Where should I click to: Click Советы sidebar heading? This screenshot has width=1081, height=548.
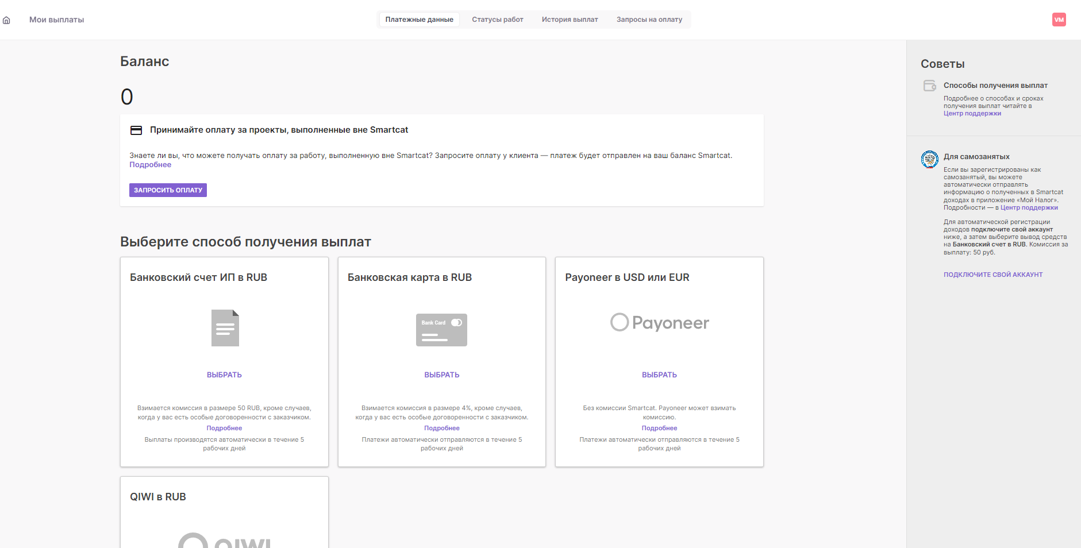tap(942, 64)
